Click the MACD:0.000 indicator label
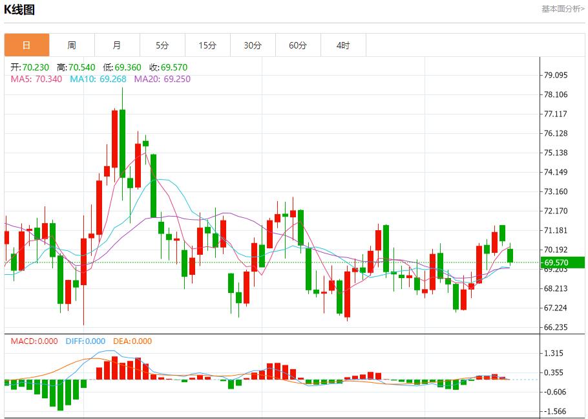 [34, 341]
